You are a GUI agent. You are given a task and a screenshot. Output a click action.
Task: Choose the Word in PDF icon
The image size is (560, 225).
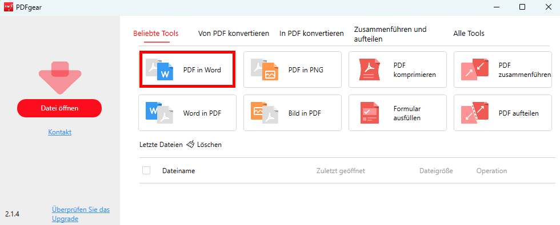point(159,113)
